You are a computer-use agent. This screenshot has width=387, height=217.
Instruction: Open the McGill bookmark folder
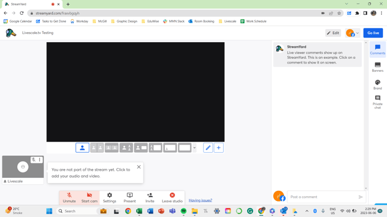(x=99, y=21)
